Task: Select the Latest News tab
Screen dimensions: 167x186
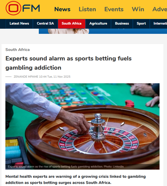Action: [x=19, y=24]
